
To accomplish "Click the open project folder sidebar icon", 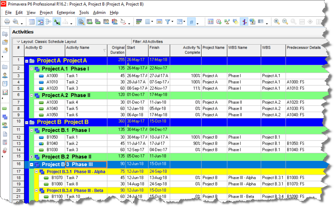I will (5, 42).
